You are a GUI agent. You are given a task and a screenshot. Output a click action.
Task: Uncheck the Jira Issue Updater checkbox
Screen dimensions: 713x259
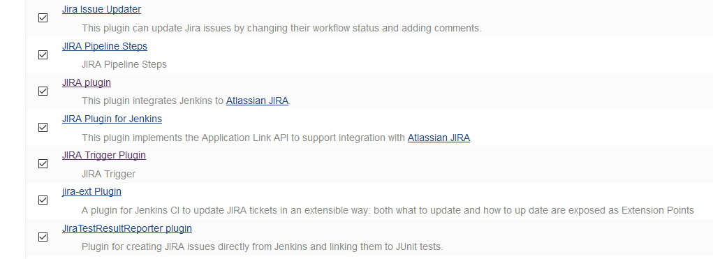(x=43, y=18)
